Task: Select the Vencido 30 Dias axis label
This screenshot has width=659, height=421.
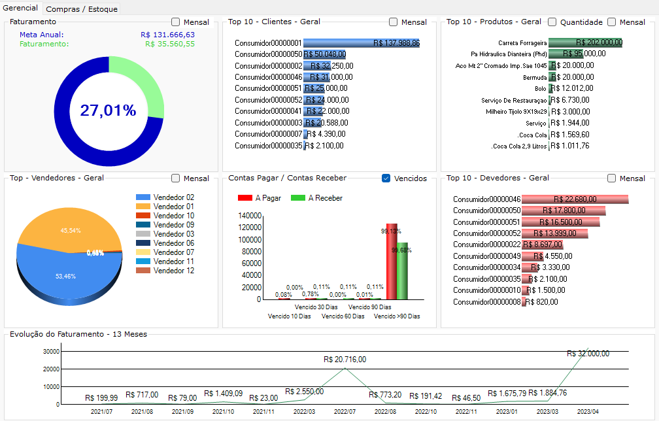Action: pos(316,307)
